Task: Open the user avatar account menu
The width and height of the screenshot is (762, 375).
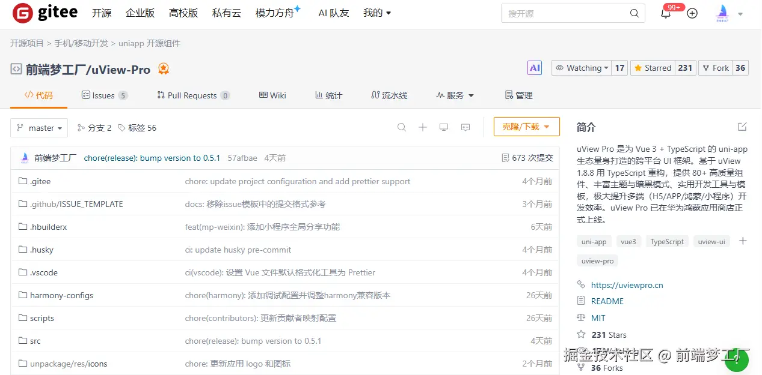Action: click(730, 13)
